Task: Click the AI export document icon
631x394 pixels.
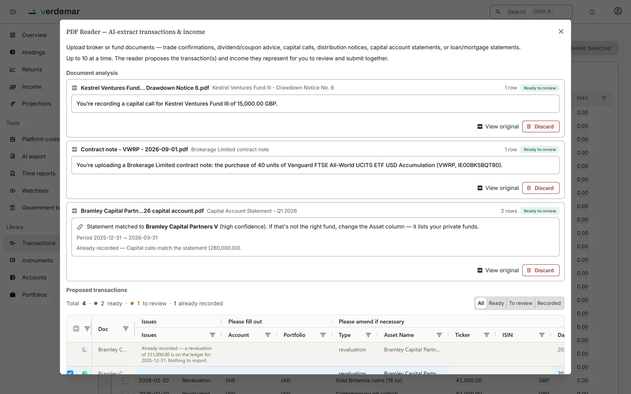Action: pos(13,156)
